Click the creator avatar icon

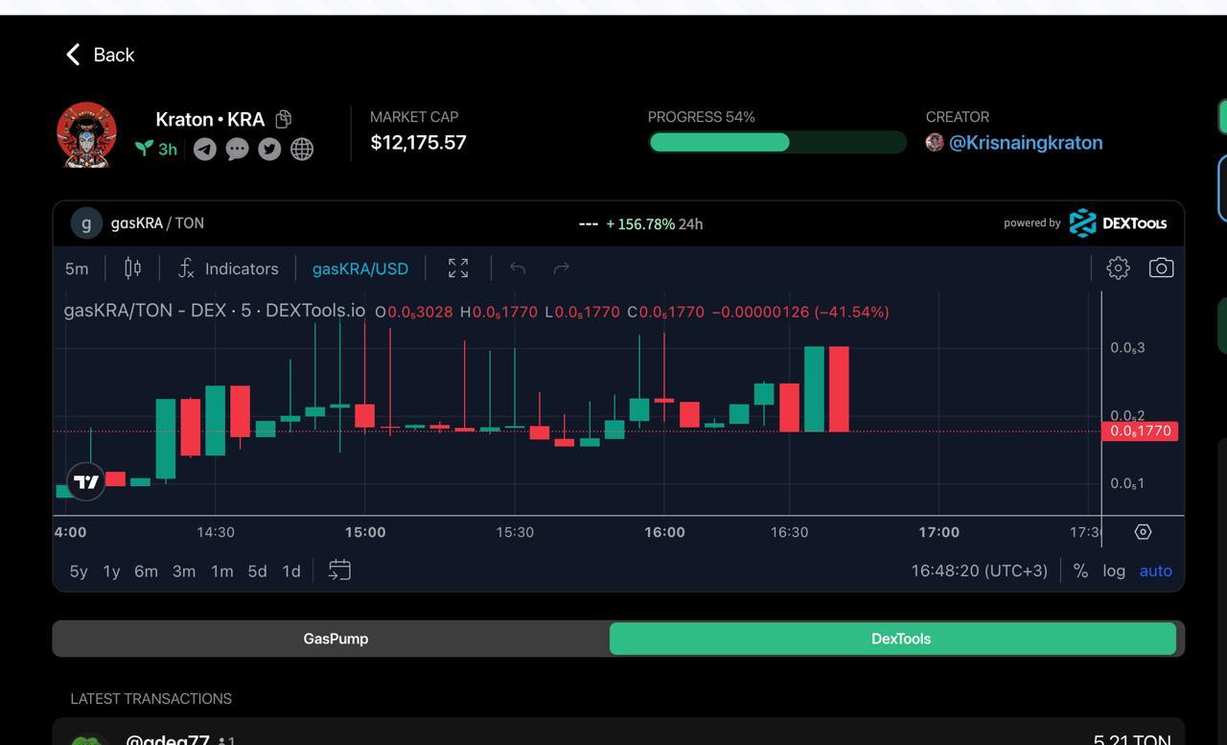click(x=935, y=142)
